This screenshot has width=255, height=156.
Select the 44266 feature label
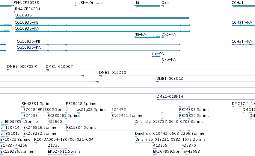(x=21, y=146)
